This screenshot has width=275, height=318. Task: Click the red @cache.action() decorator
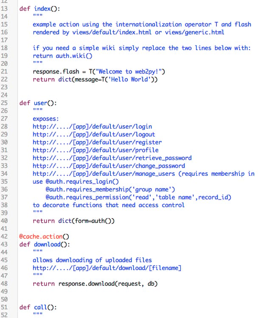44,236
